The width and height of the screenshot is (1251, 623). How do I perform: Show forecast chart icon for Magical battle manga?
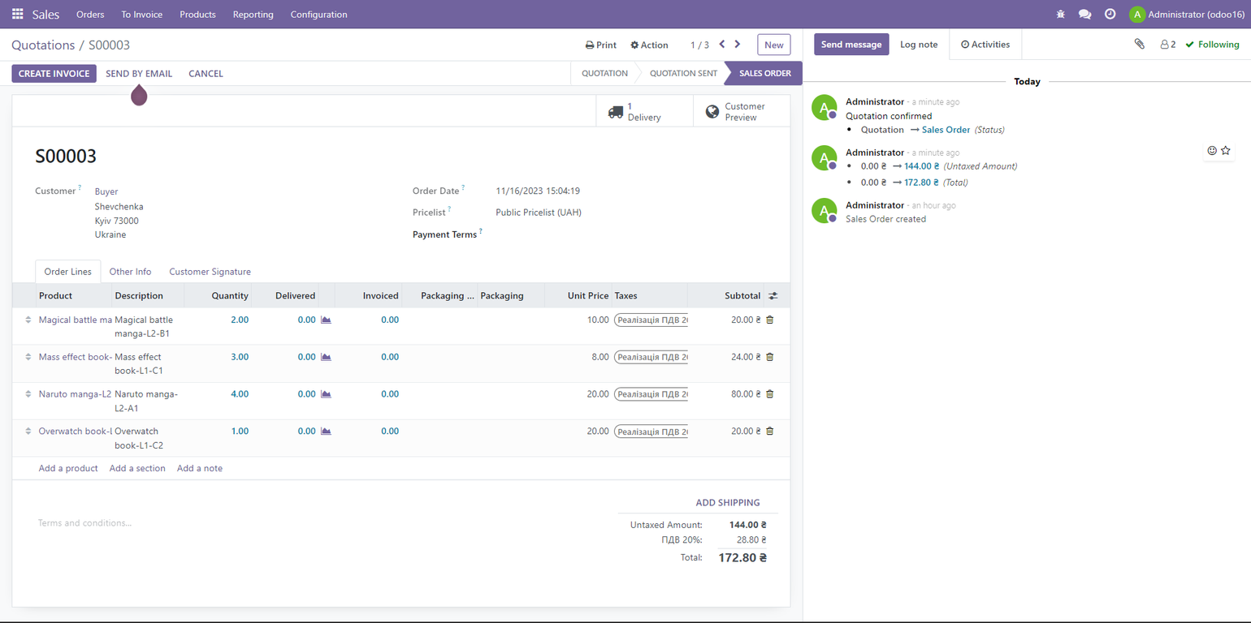coord(326,320)
